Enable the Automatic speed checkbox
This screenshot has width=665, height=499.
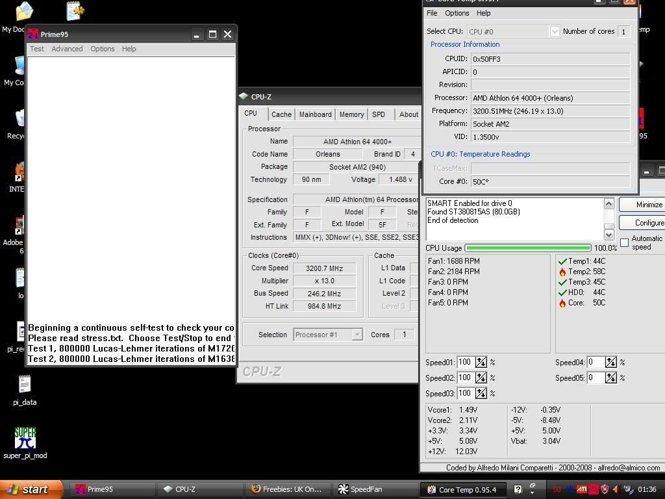[624, 242]
